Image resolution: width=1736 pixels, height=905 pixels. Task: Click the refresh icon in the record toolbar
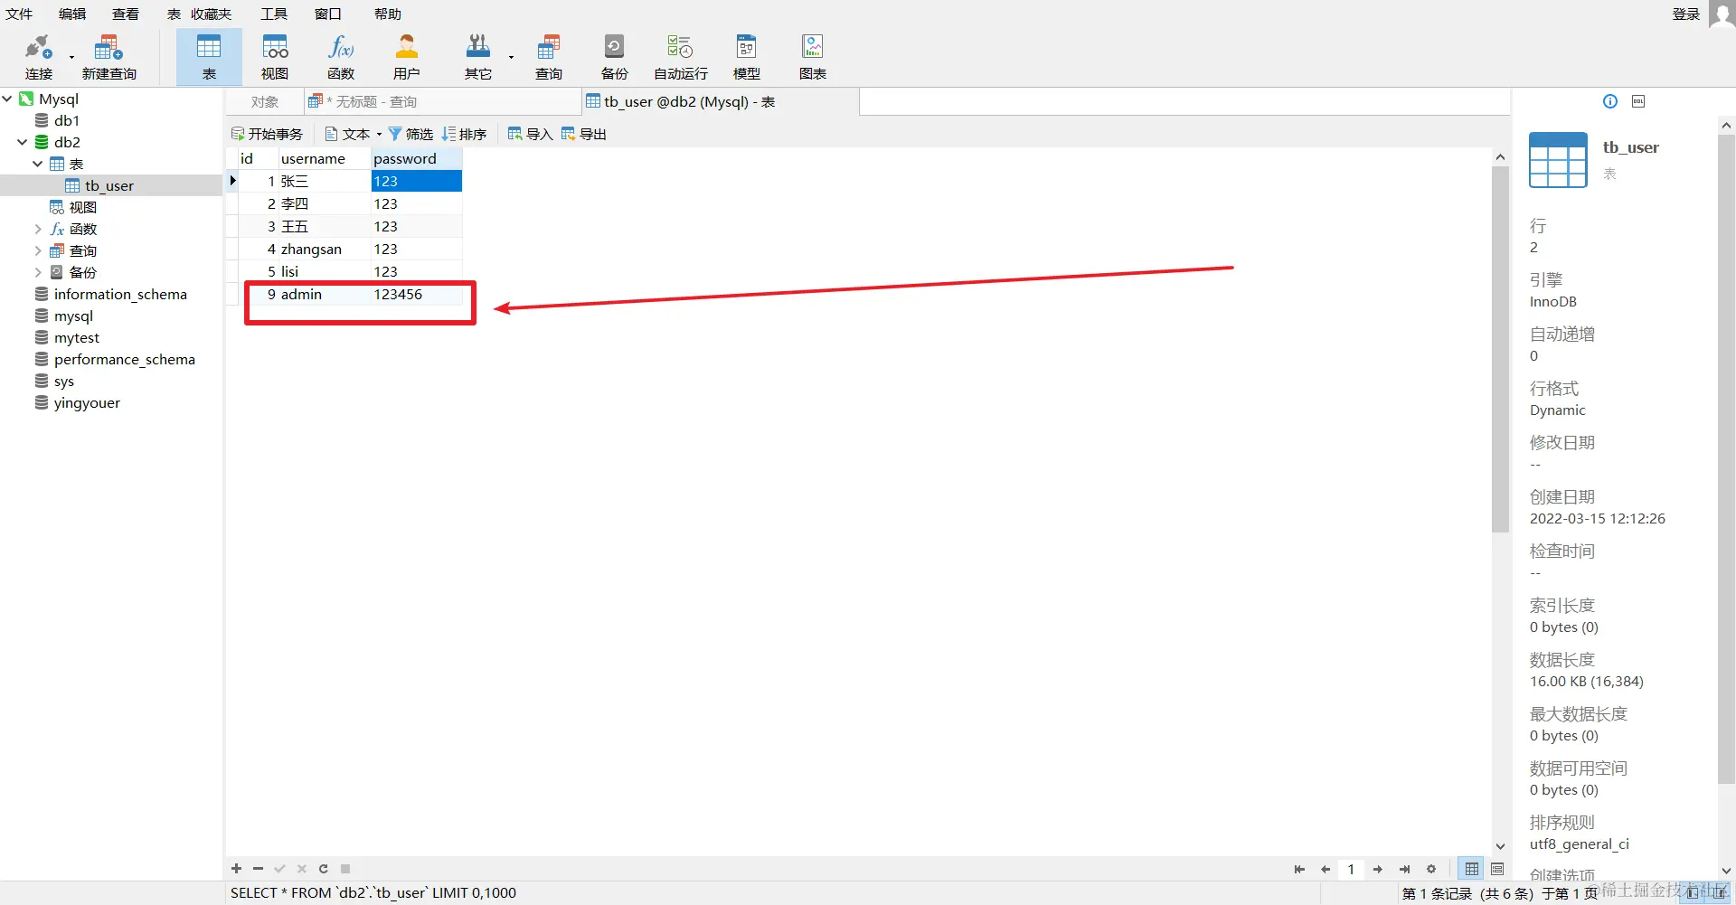point(324,869)
